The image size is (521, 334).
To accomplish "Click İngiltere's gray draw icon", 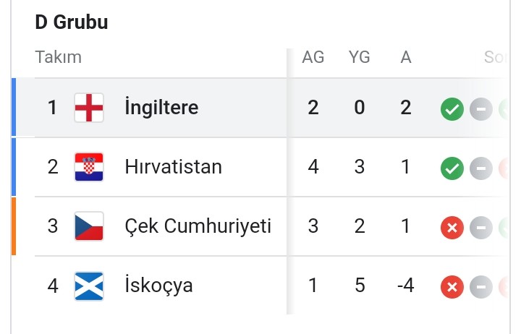I will (480, 109).
